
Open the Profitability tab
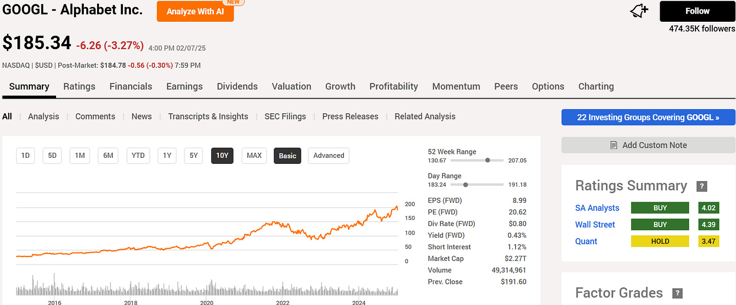[394, 86]
